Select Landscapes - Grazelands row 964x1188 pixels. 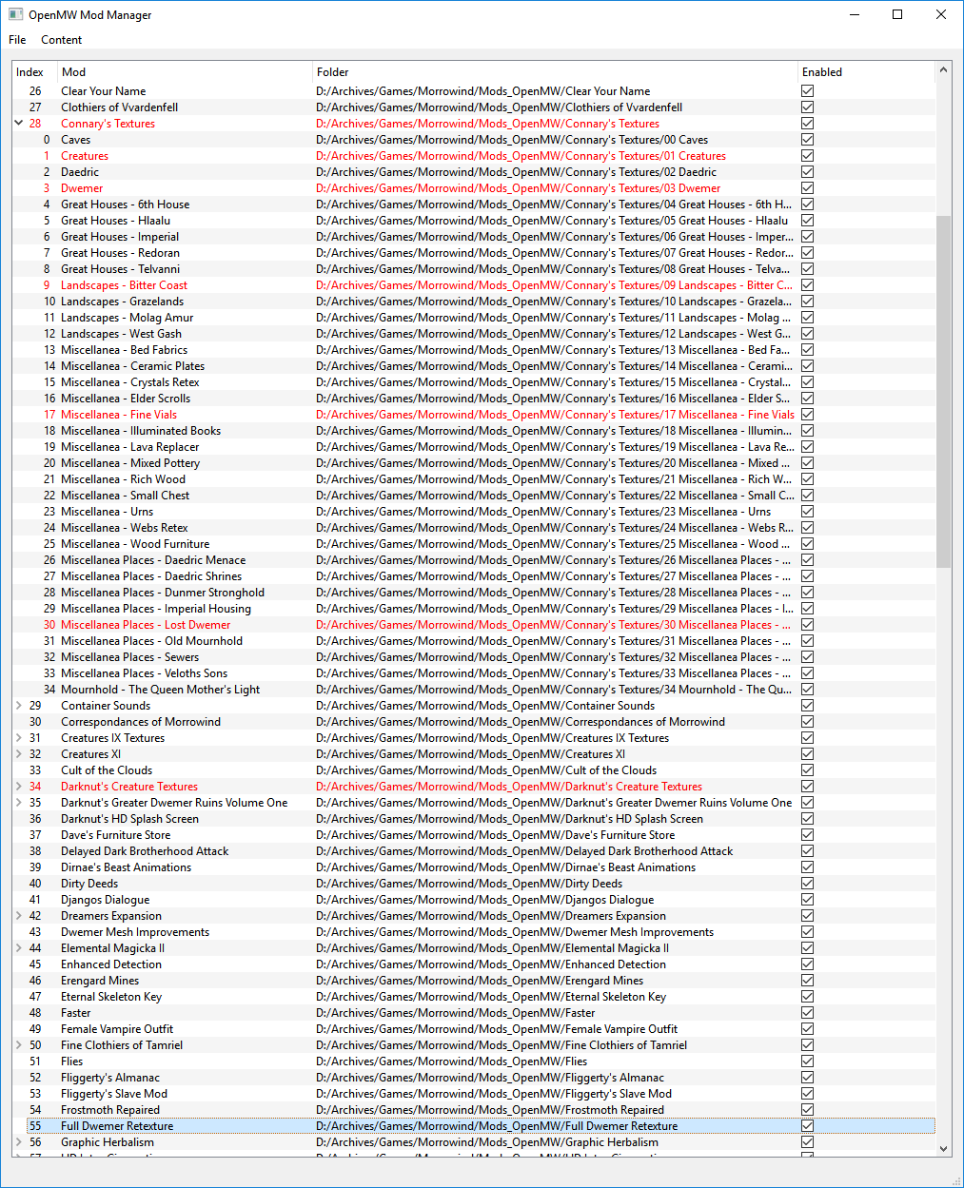coord(474,302)
